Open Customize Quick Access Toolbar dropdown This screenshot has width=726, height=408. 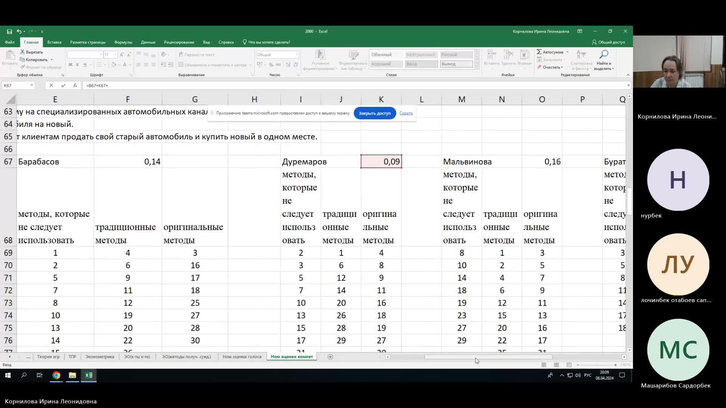(x=42, y=31)
